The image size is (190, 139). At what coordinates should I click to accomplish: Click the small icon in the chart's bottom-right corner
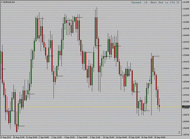(179, 132)
